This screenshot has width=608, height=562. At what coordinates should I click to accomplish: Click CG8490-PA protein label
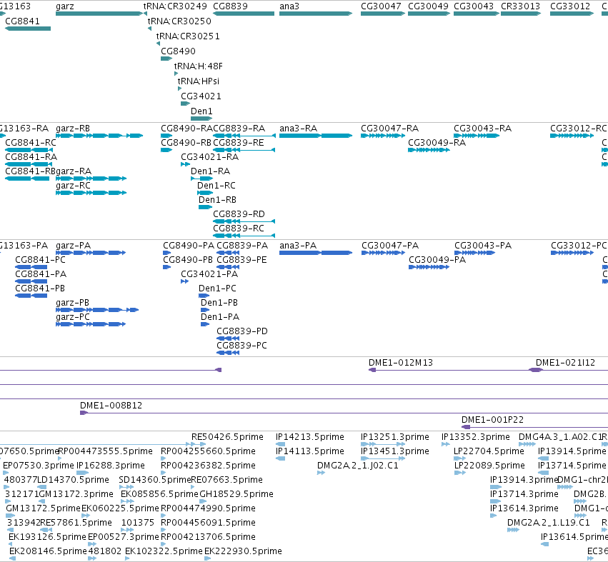coord(189,246)
